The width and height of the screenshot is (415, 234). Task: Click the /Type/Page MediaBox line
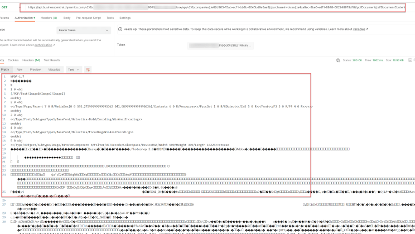161,106
